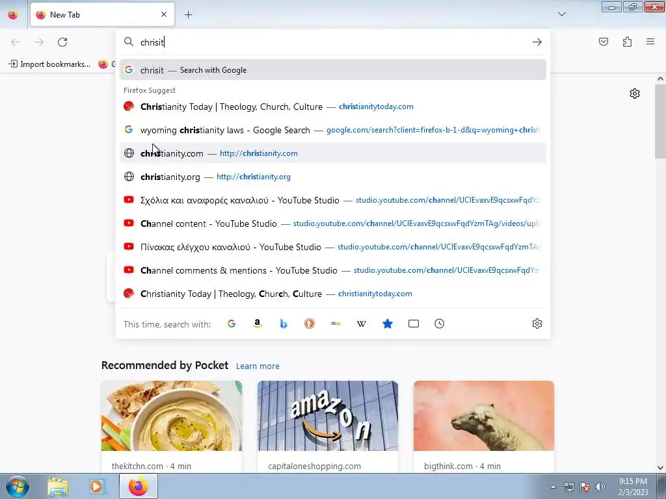Open Channel comments & mentions suggestion
This screenshot has height=499, width=666.
coord(333,270)
